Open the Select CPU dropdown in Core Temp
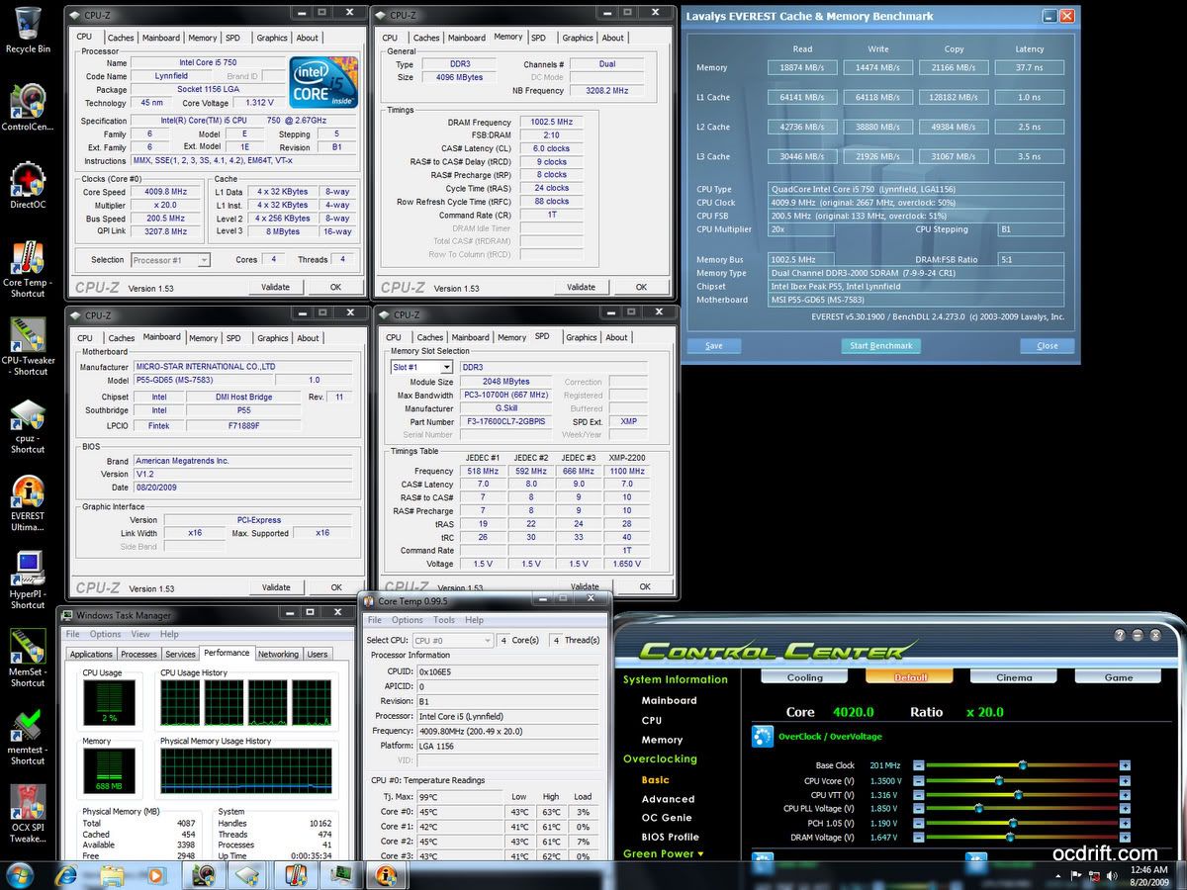Screen dimensions: 1187x890 click(452, 640)
